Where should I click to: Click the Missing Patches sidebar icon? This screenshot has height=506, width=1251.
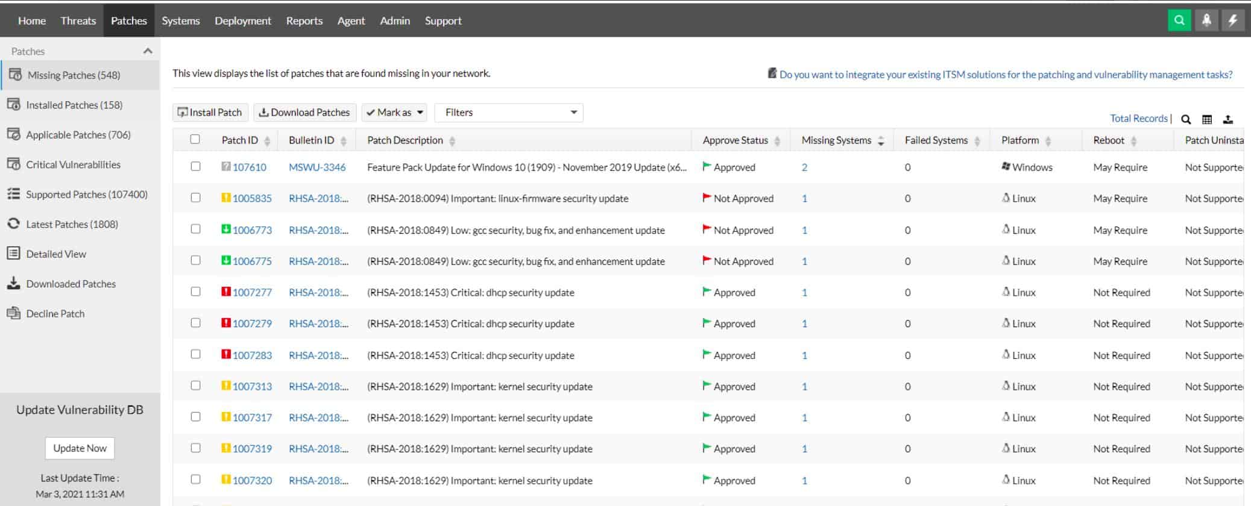pos(16,75)
